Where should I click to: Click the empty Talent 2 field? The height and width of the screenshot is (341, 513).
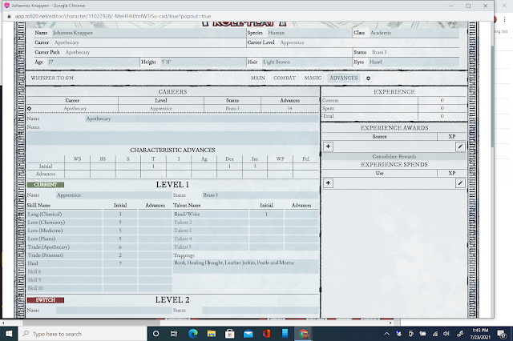(x=210, y=223)
